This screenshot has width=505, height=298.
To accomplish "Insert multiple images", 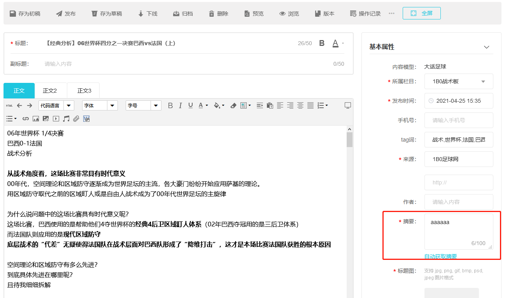I will point(46,118).
